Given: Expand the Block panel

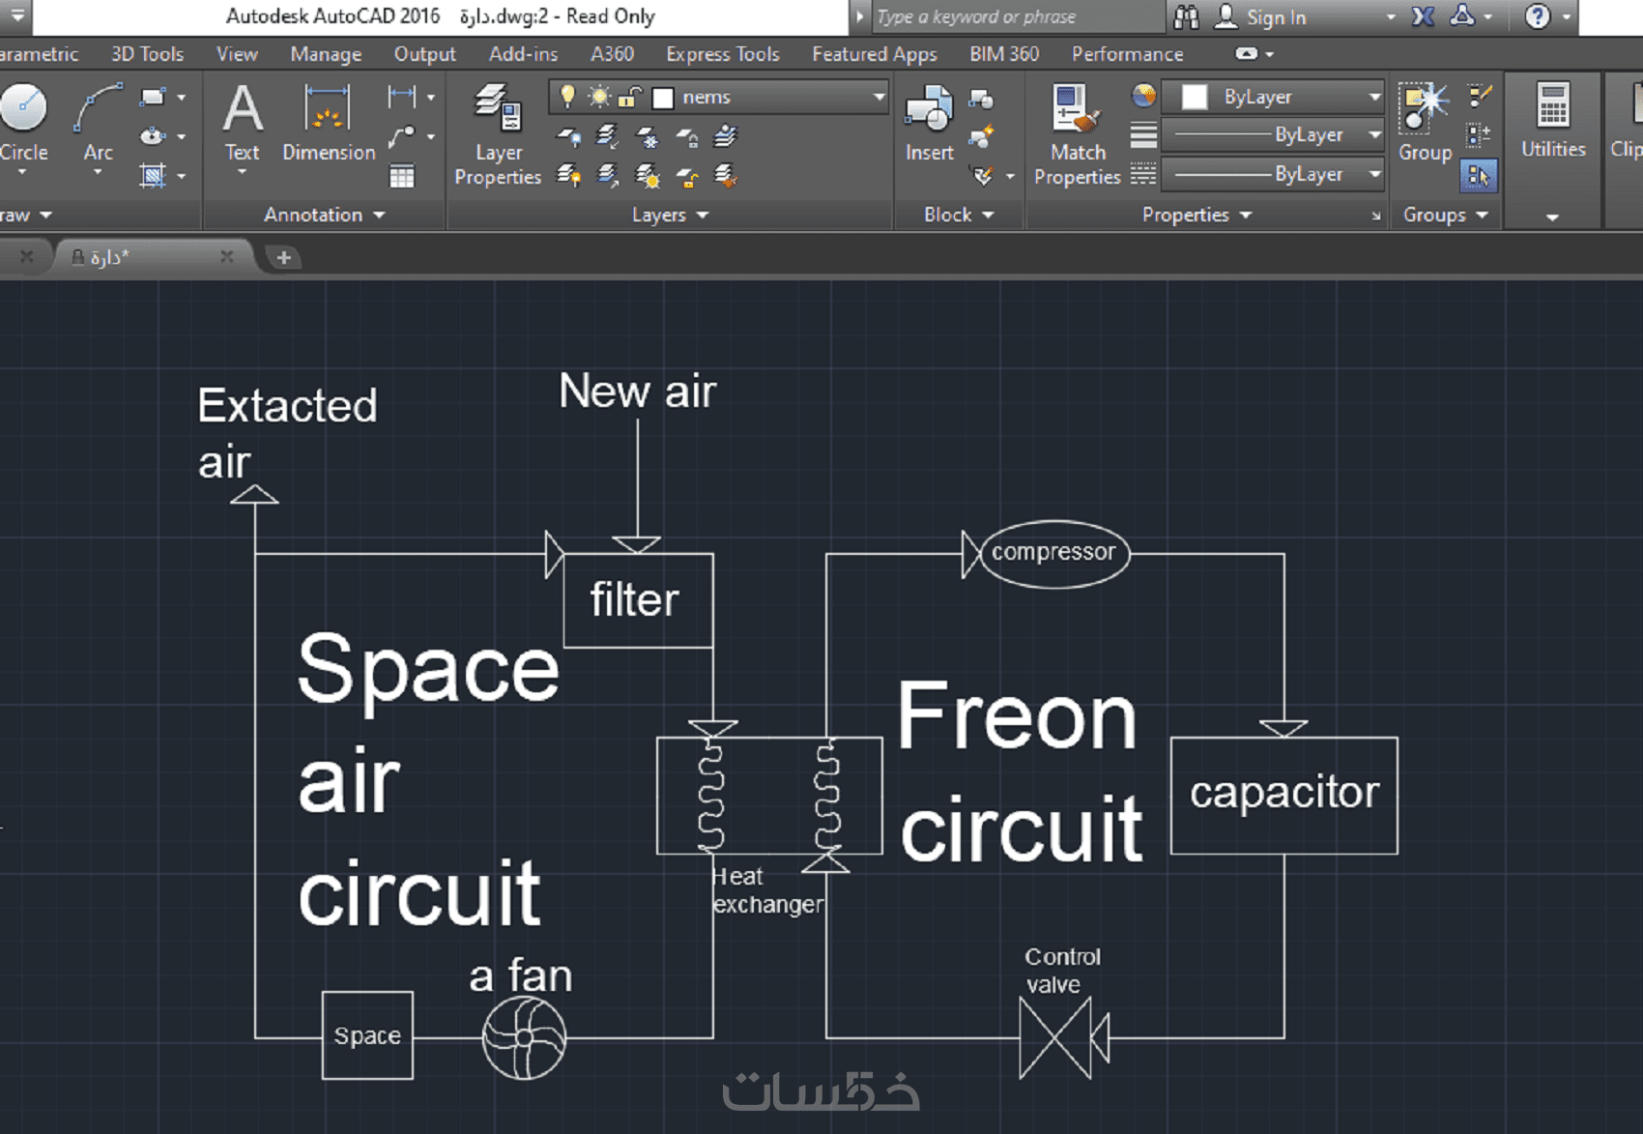Looking at the screenshot, I should (x=959, y=215).
